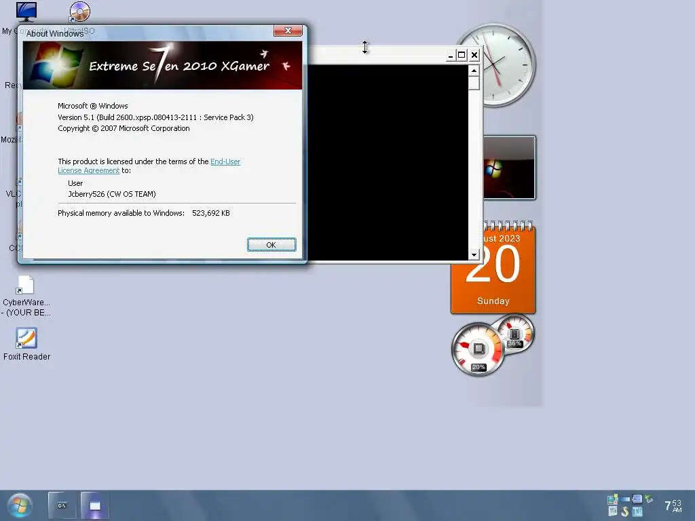The width and height of the screenshot is (695, 521).
Task: Click the 'Jcberry526 (CW OS TEAM)' text
Action: (x=112, y=194)
